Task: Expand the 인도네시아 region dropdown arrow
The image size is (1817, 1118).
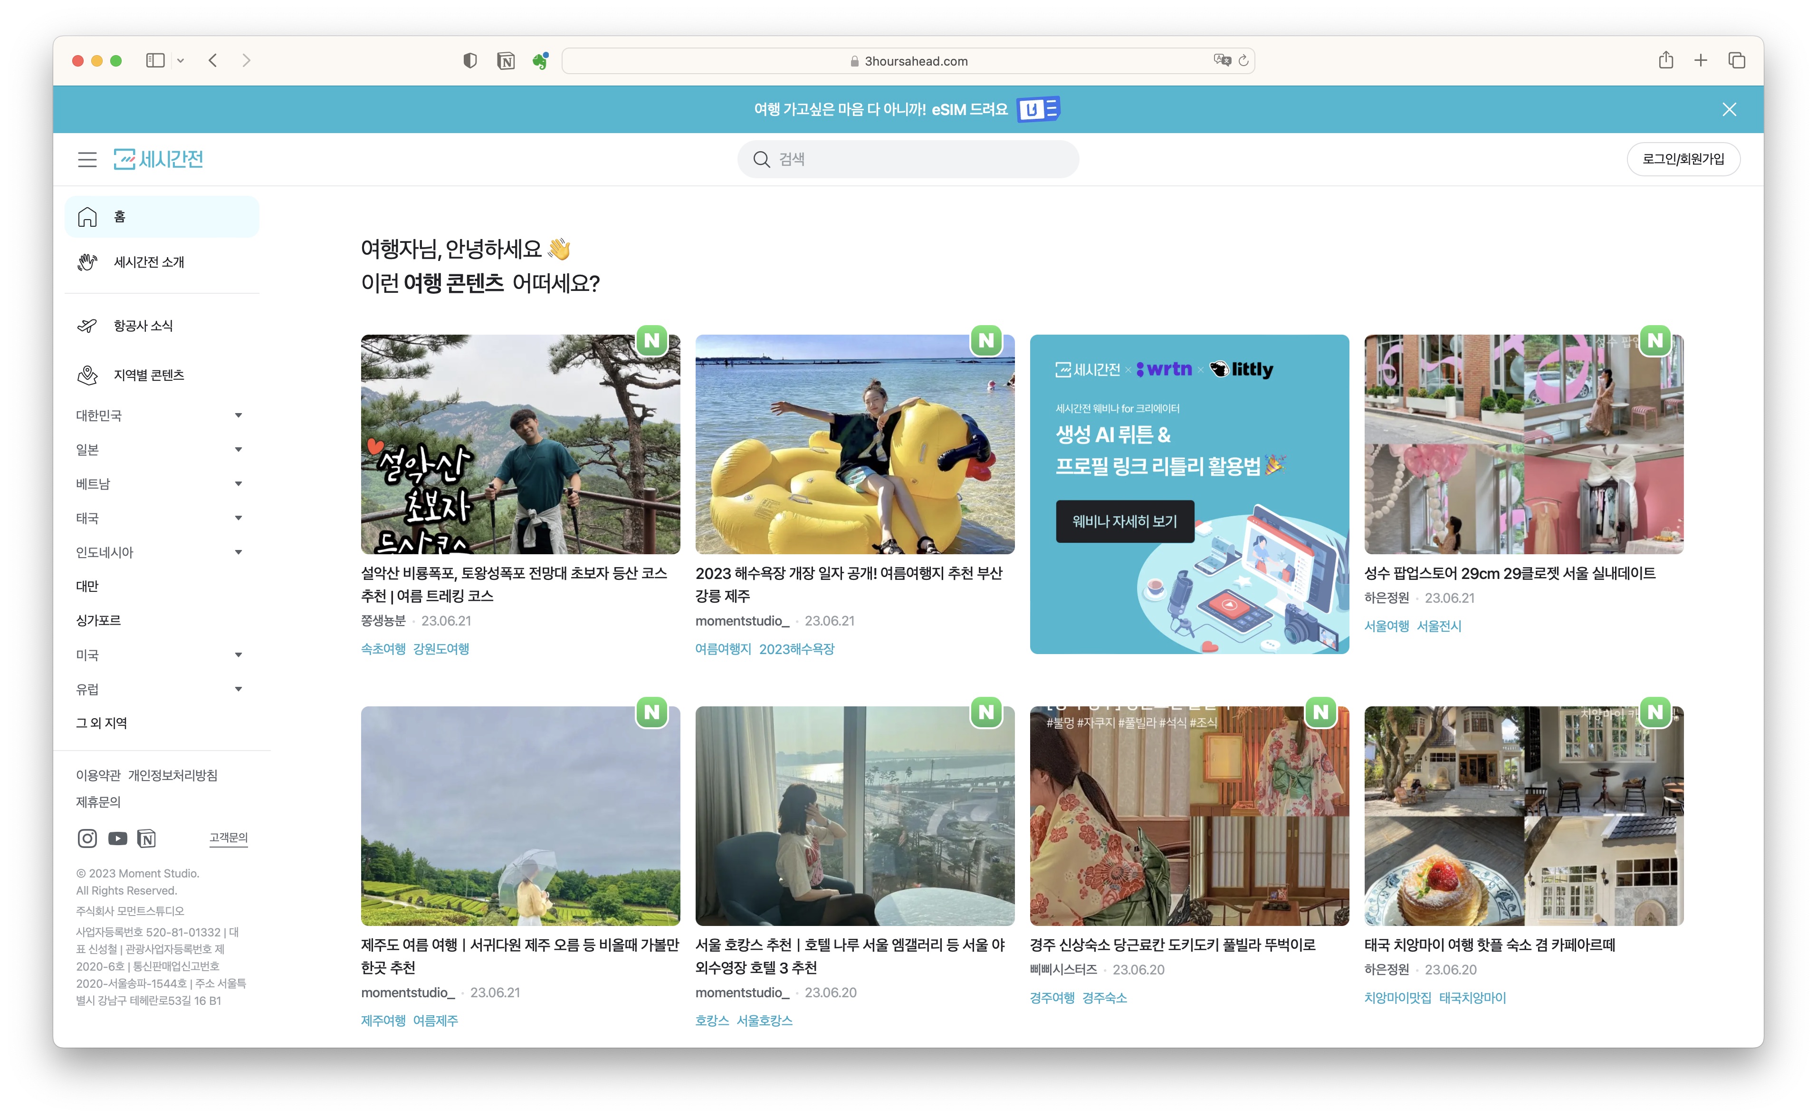Action: 238,552
